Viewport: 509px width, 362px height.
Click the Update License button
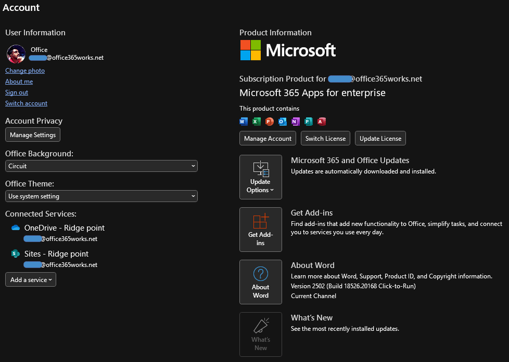point(380,138)
